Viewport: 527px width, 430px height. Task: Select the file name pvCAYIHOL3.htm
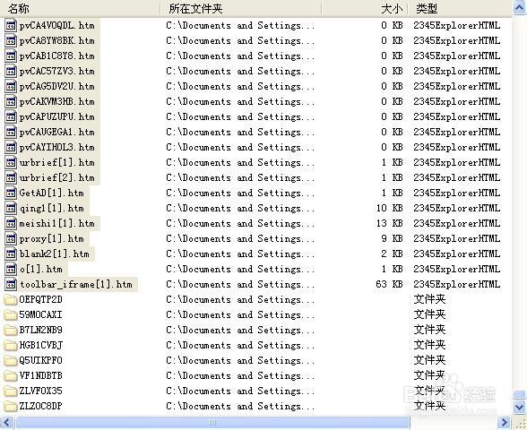point(56,147)
